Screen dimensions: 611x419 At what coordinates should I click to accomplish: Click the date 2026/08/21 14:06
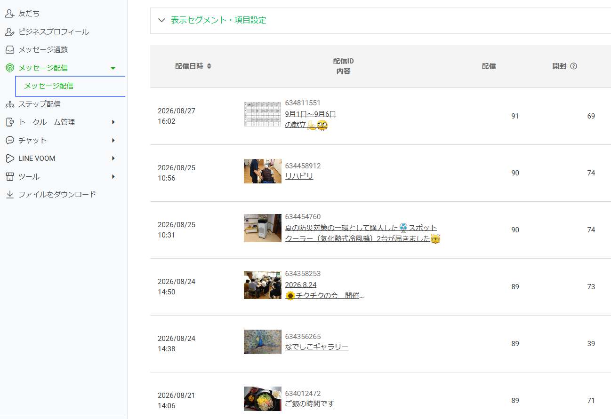177,401
